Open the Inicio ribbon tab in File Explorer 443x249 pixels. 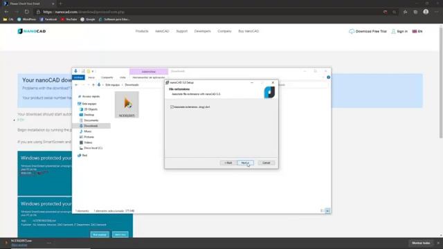tap(91, 77)
